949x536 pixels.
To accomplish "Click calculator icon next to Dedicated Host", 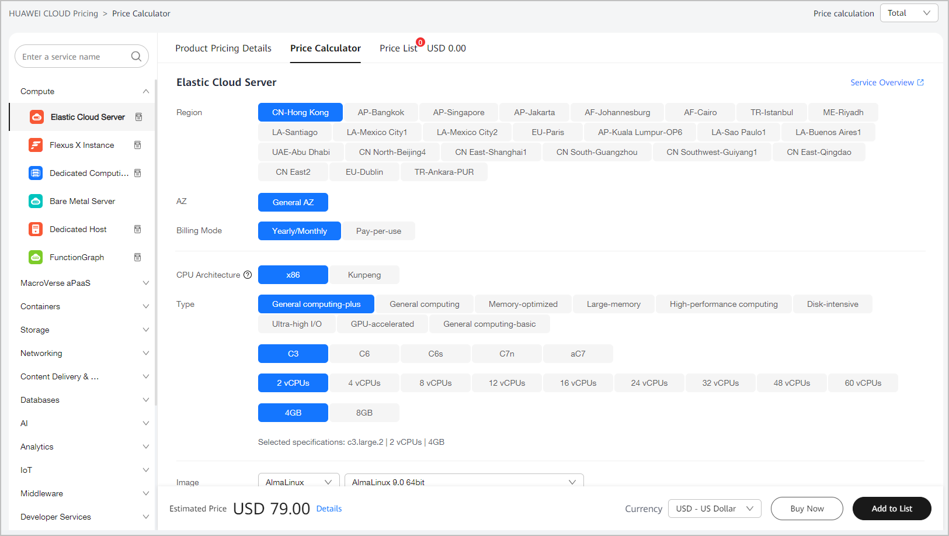I will [x=138, y=229].
